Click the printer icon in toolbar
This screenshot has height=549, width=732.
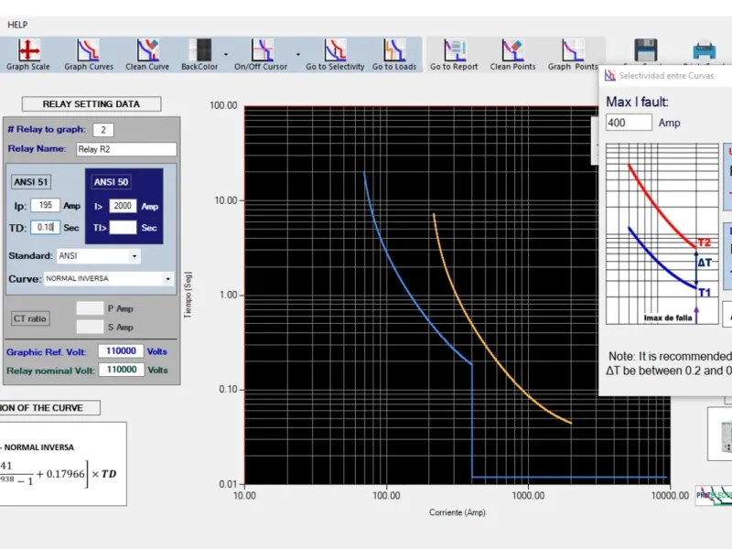pos(704,50)
